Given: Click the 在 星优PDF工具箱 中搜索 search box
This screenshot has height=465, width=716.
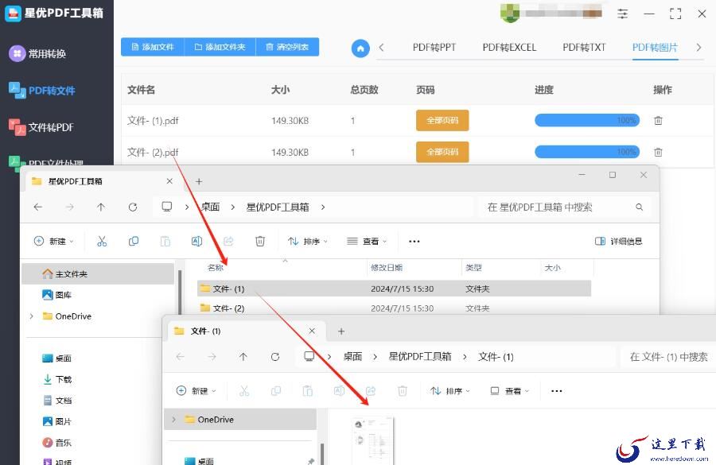Looking at the screenshot, I should point(566,207).
